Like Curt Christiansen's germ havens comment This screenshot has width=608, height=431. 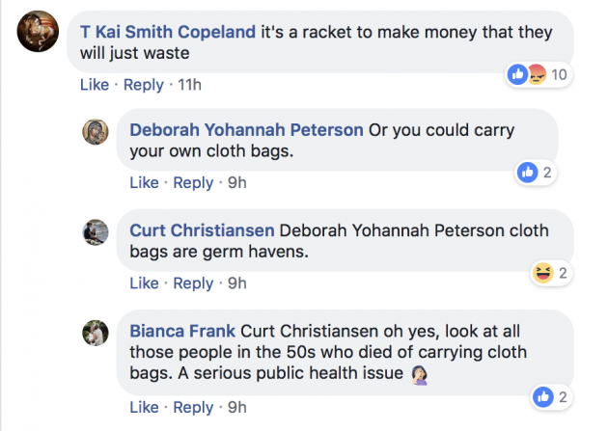tap(144, 283)
